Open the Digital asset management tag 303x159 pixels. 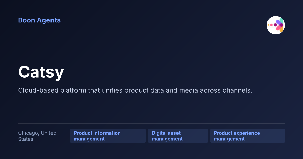[178, 136]
